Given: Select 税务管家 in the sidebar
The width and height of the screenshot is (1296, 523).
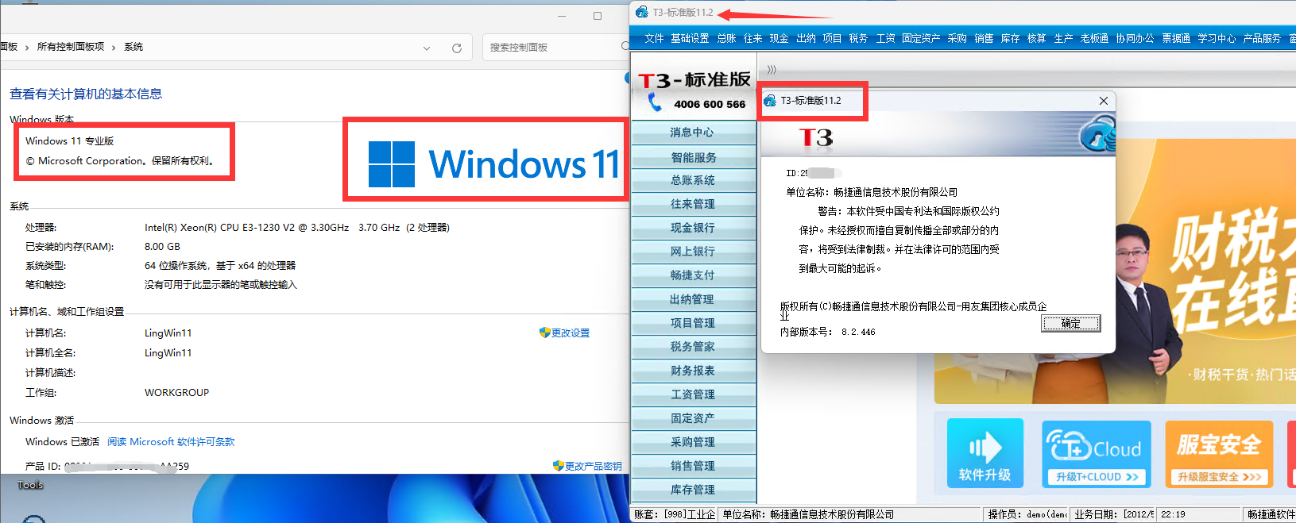Looking at the screenshot, I should [693, 347].
